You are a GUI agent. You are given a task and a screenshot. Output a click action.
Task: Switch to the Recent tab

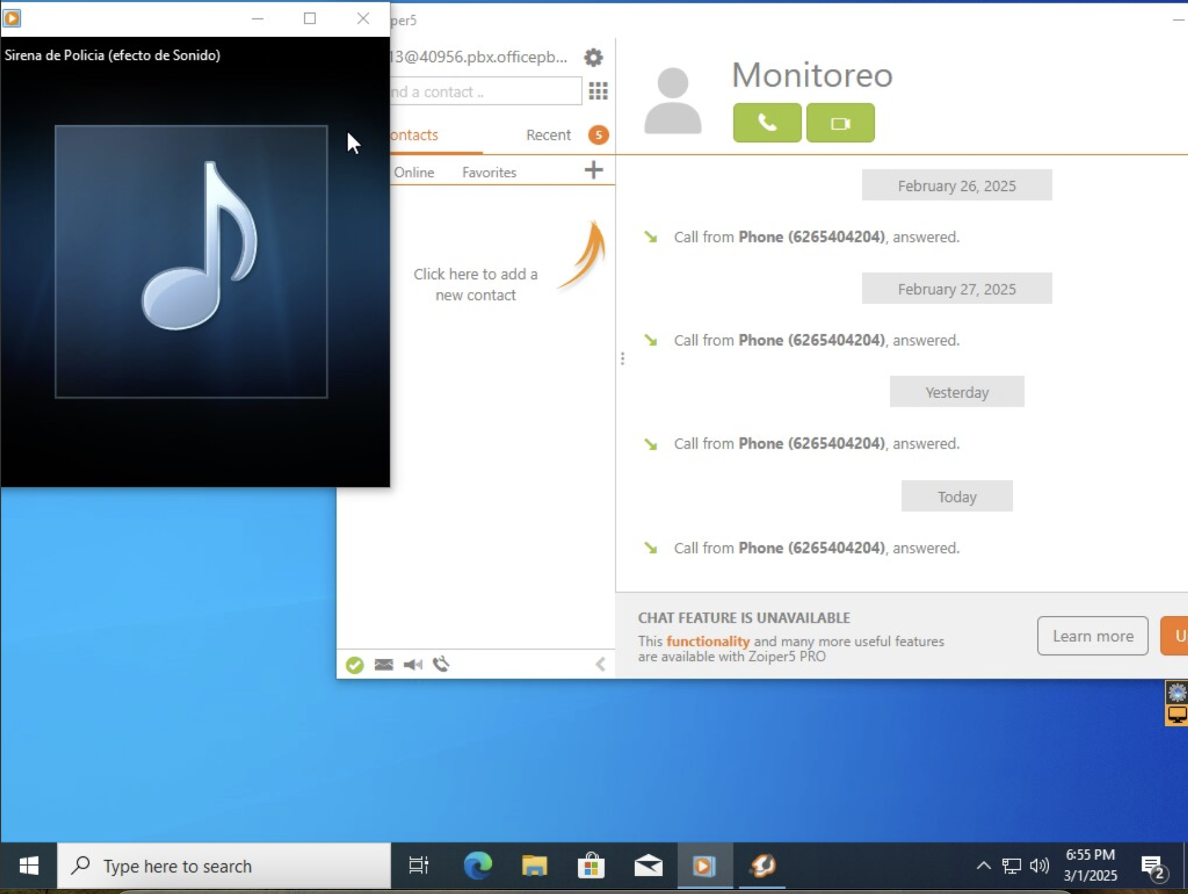[548, 135]
